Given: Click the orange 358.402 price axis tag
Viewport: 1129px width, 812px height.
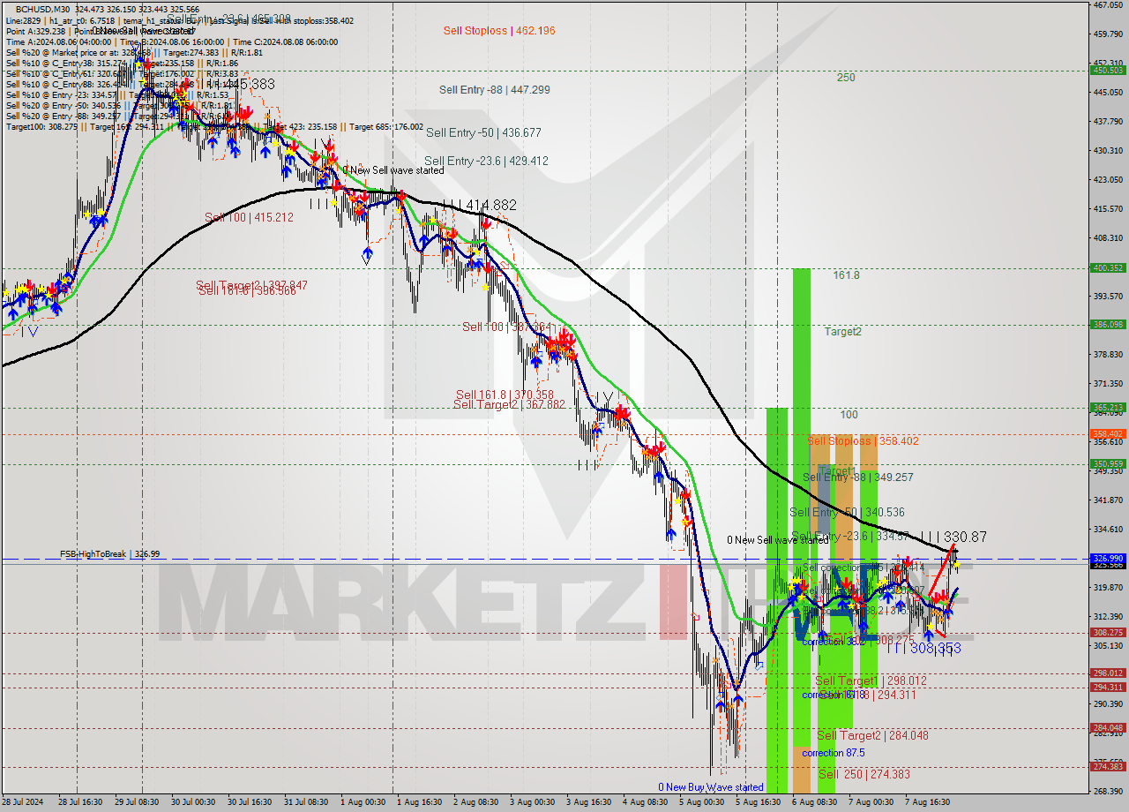Looking at the screenshot, I should point(1108,434).
